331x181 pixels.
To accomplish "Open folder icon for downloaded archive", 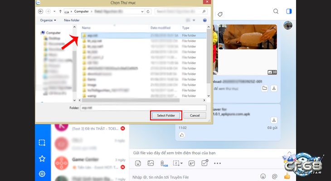I will [x=264, y=88].
